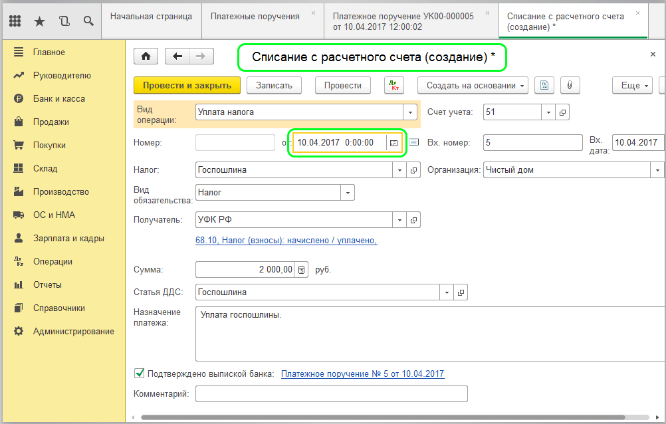666x424 pixels.
Task: Open the Статья ДДС Госпошлина item form
Action: click(x=461, y=292)
